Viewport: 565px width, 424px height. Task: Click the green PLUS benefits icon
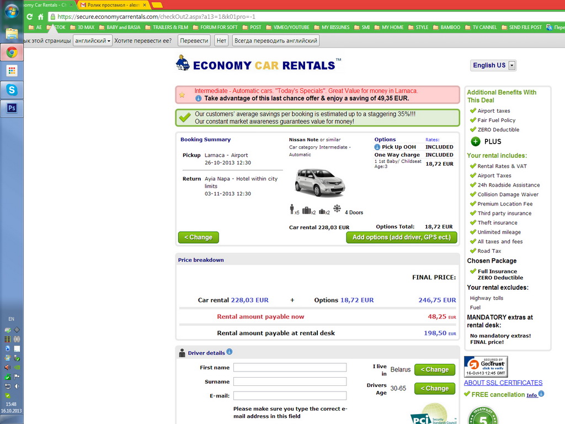[476, 141]
